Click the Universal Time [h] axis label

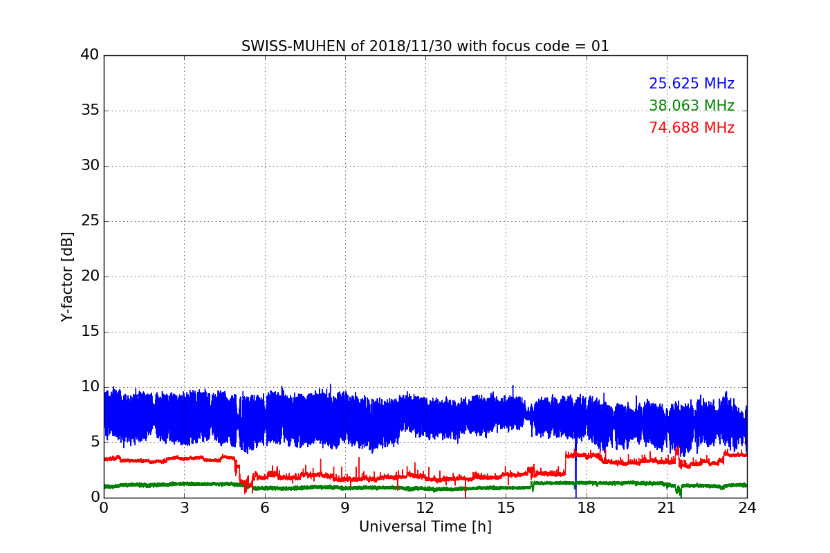point(425,527)
